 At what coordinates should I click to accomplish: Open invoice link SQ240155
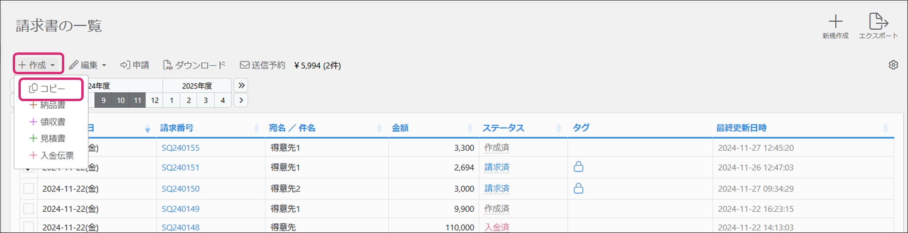[180, 148]
